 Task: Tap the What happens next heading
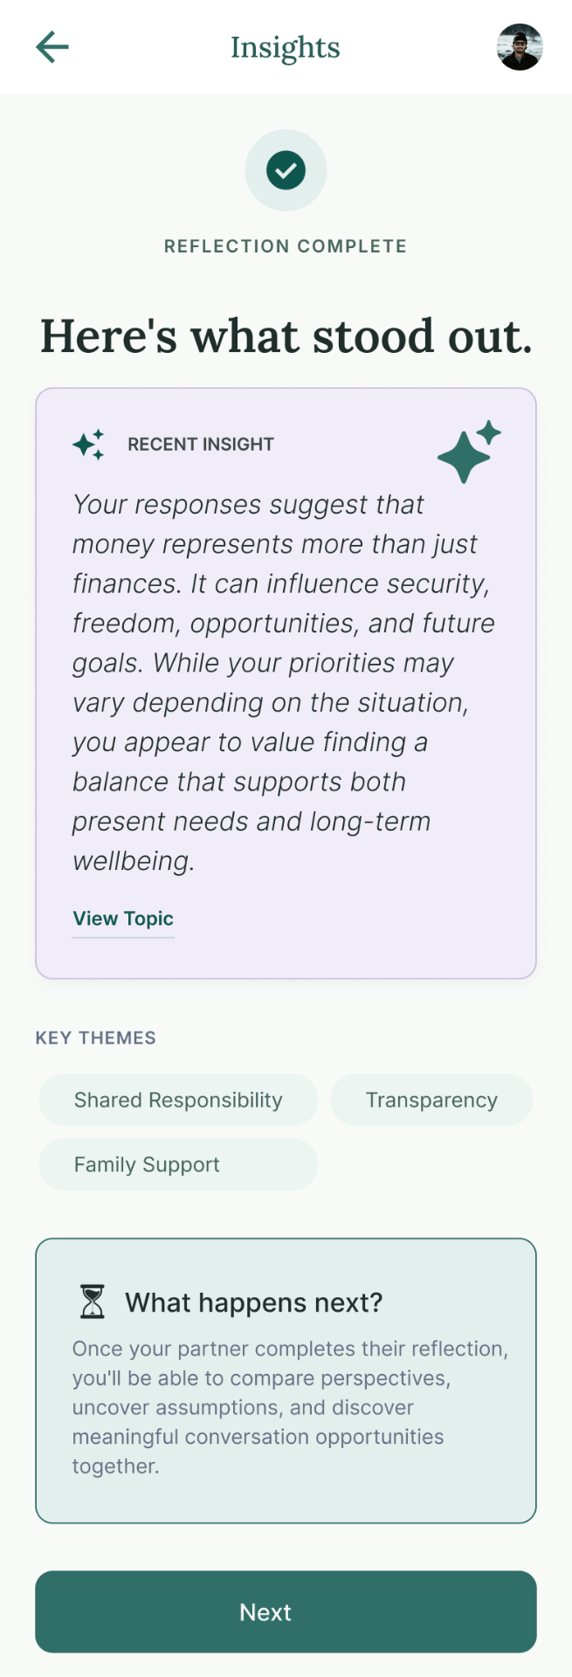[x=254, y=1302]
